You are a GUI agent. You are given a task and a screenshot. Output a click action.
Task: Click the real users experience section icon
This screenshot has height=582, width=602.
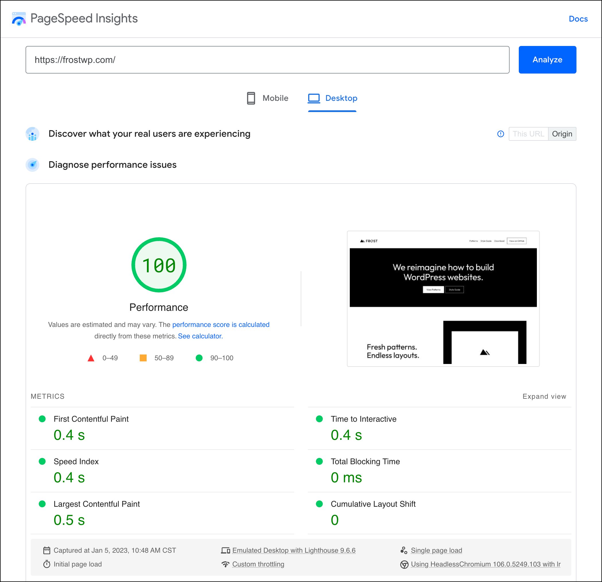point(32,134)
